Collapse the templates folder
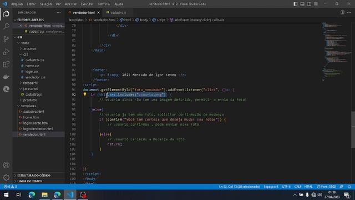 (x=28, y=106)
